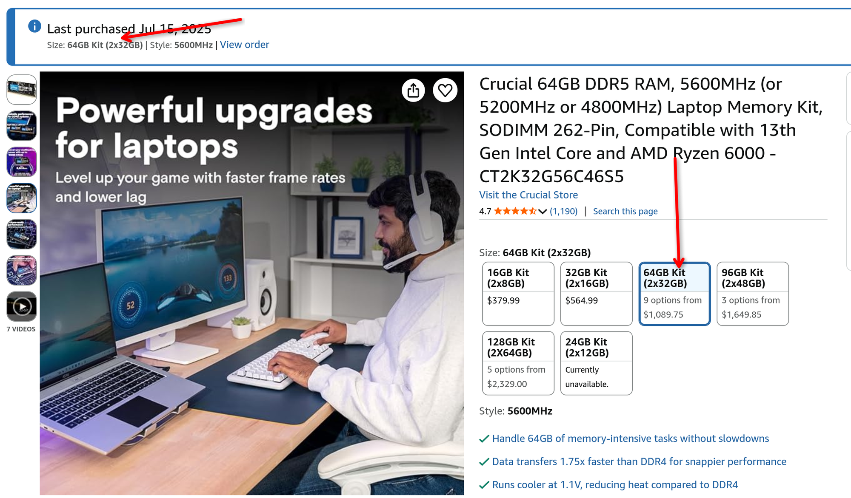
Task: Add to wishlist with the heart icon
Action: (445, 90)
